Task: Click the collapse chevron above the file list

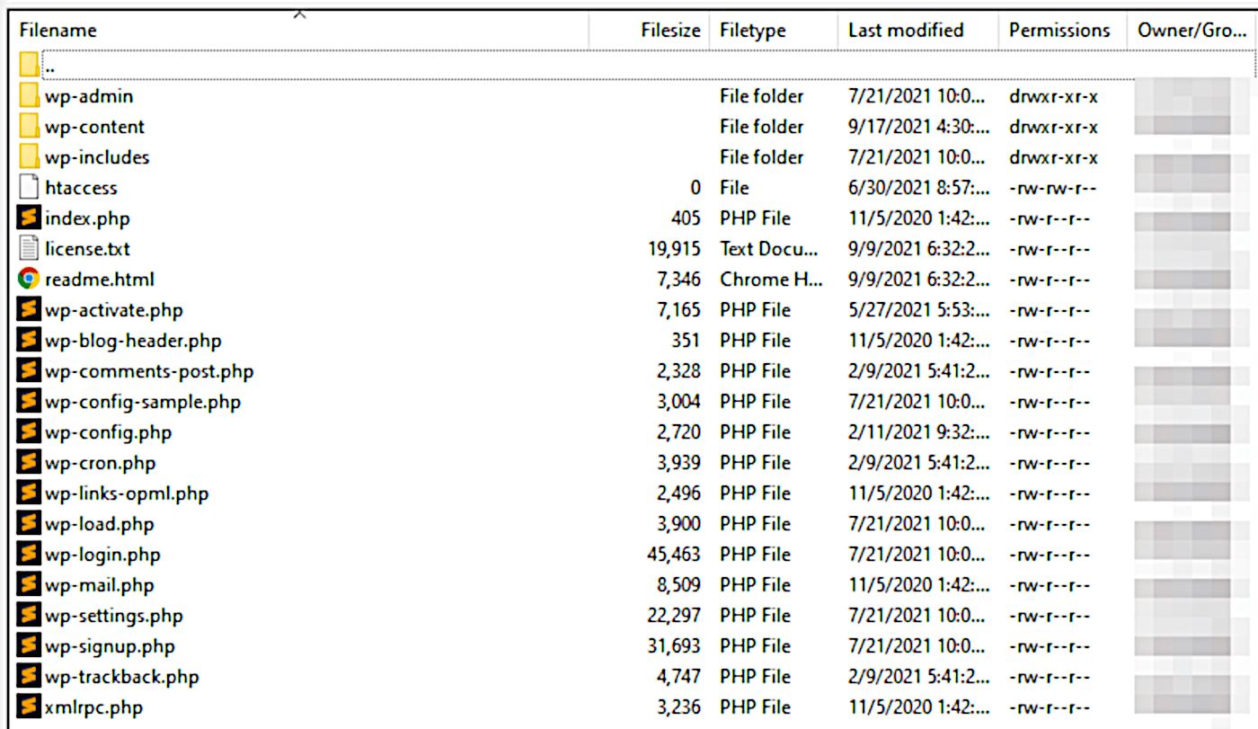Action: [299, 13]
